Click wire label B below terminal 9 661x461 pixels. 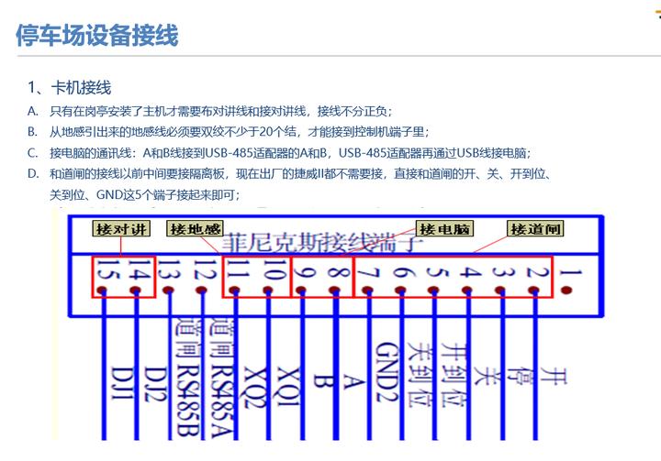click(x=324, y=381)
